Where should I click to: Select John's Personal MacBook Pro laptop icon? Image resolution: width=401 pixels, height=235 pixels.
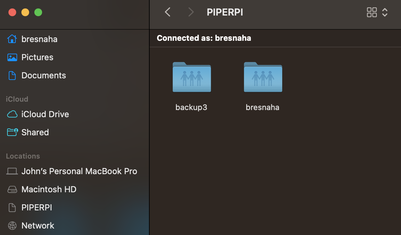click(12, 171)
